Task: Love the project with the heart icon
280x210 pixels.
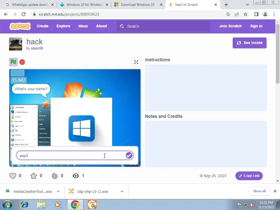Action: click(x=13, y=176)
